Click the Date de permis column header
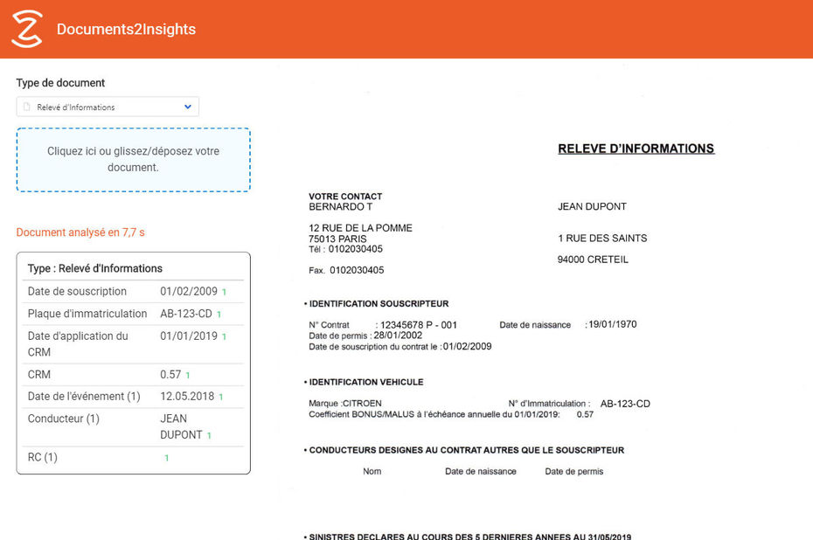This screenshot has height=540, width=813. (x=574, y=471)
